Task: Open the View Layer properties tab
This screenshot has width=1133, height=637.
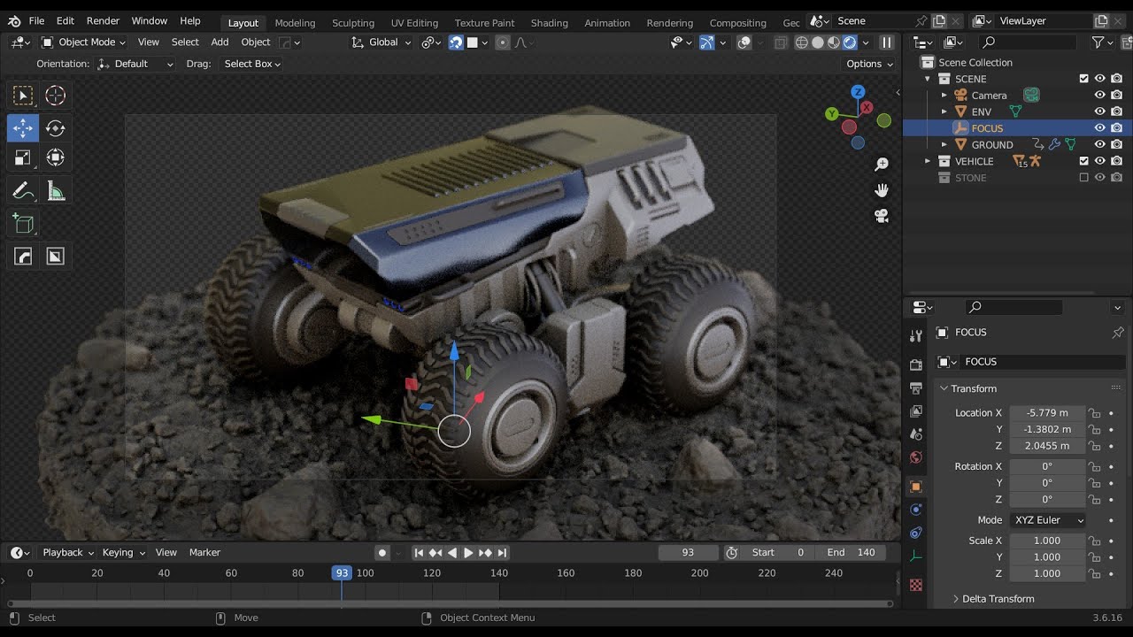Action: coord(916,411)
